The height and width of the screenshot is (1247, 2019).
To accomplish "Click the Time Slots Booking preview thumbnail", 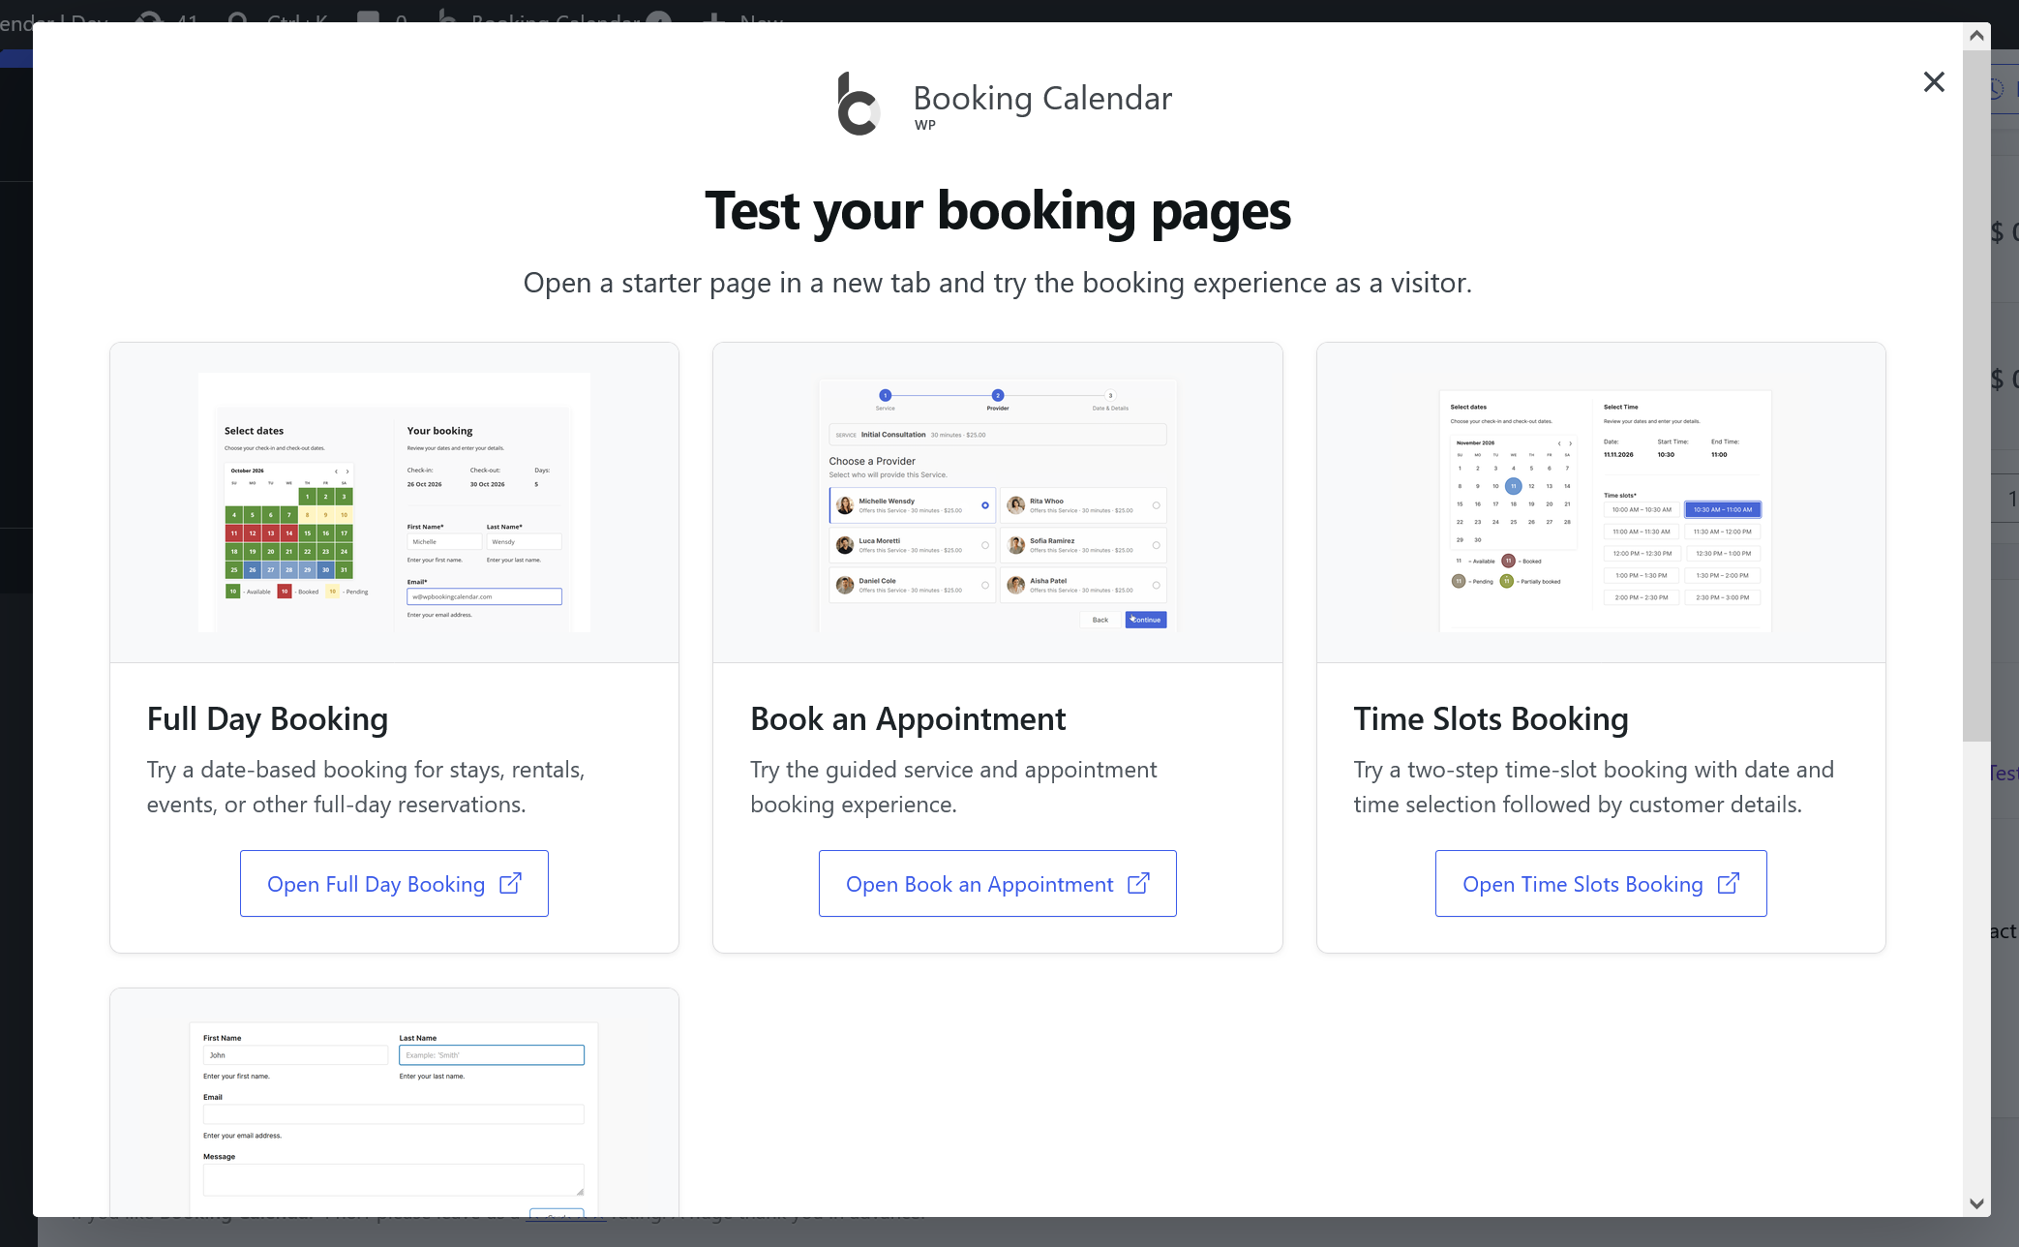I will point(1605,511).
